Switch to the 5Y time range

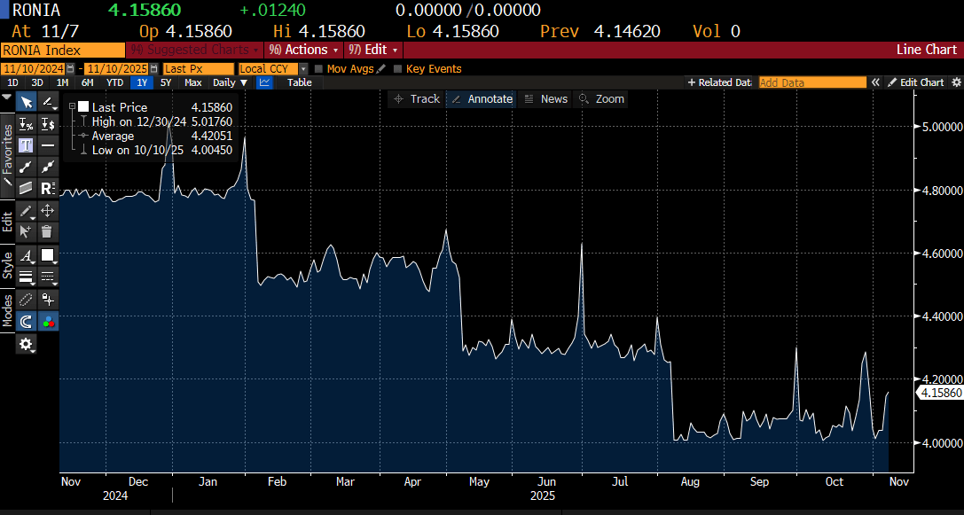click(166, 82)
